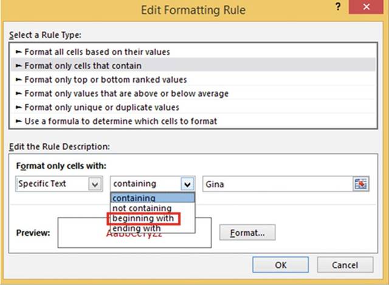Open the Specific Text dropdown arrow
Viewport: 389px width, 285px height.
[x=95, y=184]
